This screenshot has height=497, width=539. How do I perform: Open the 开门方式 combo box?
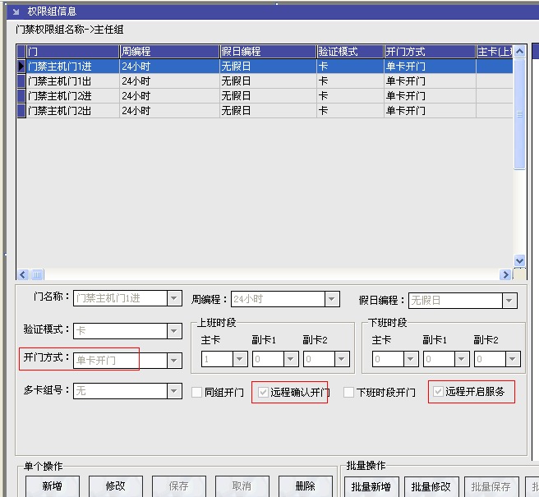coord(174,360)
